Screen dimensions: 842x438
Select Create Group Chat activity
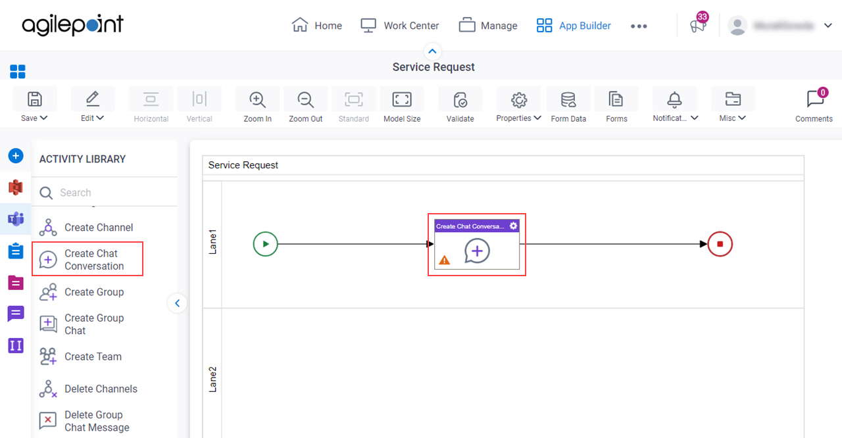(x=81, y=324)
